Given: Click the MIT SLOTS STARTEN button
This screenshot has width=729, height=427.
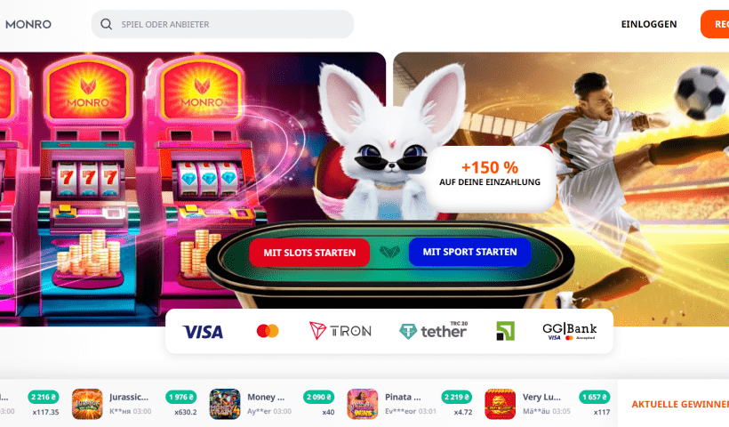Looking at the screenshot, I should [x=309, y=253].
